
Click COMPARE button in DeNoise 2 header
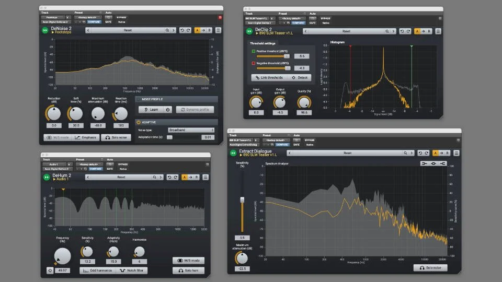point(94,22)
